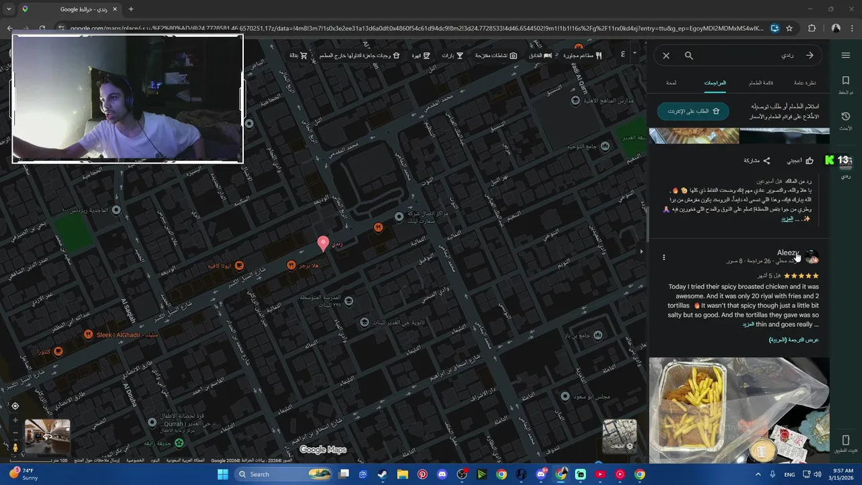
Task: Click the order online button
Action: (x=693, y=111)
